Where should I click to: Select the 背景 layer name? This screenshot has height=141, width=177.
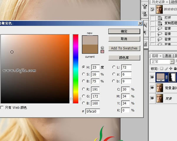169,98
